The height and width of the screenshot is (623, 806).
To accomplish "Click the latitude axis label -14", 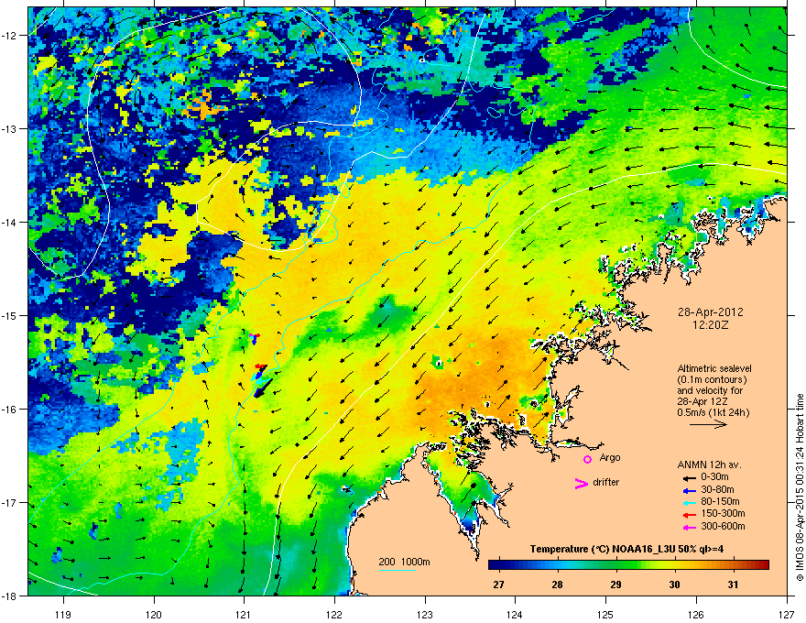I will [11, 222].
